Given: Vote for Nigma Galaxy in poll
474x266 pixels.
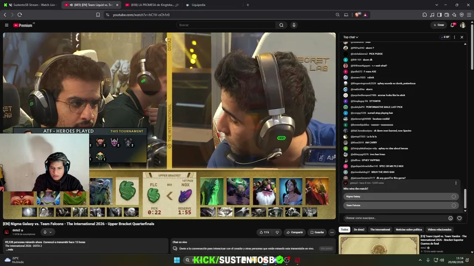Looking at the screenshot, I should (x=401, y=197).
